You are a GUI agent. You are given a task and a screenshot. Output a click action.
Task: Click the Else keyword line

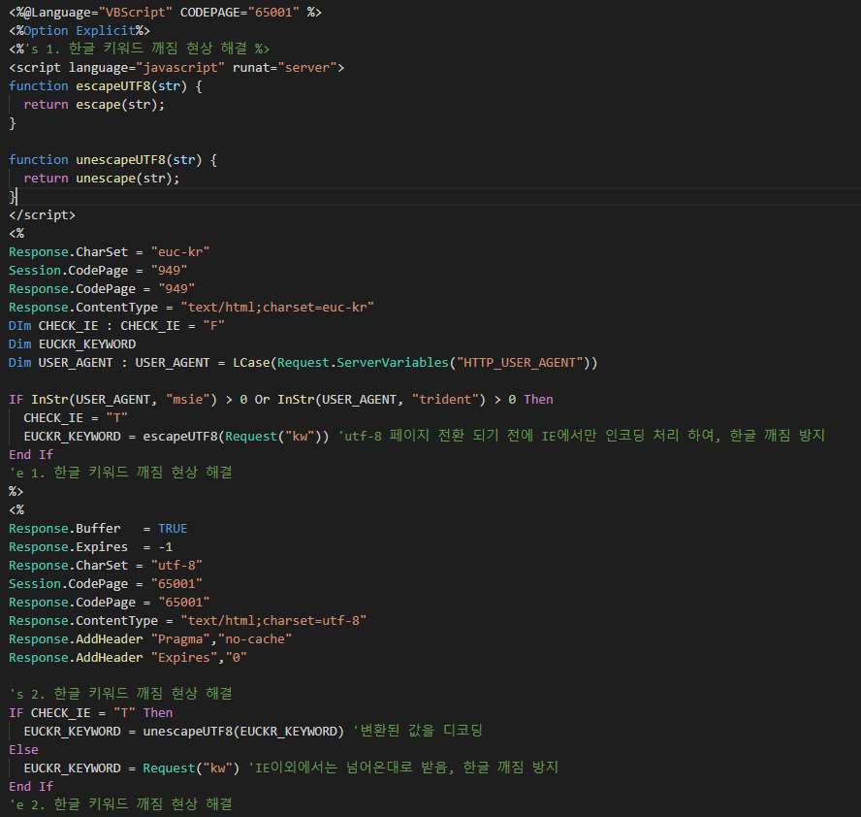23,750
